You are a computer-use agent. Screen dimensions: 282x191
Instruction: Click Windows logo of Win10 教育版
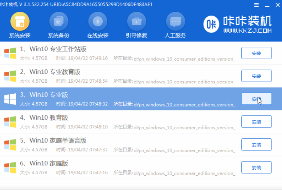point(10,122)
